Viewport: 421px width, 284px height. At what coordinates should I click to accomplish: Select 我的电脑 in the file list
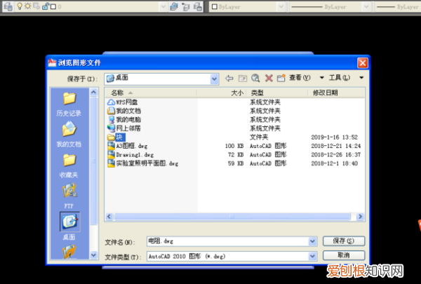(x=128, y=119)
